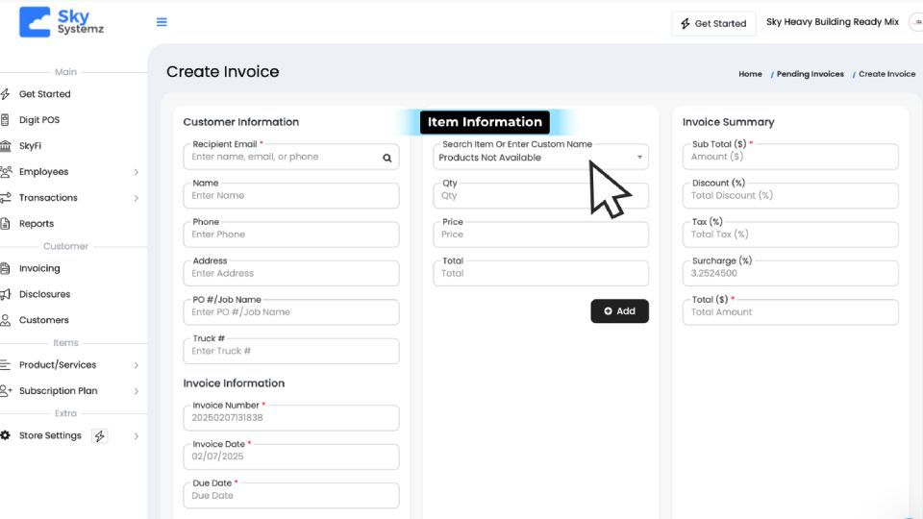
Task: Click the Sky Systemz logo
Action: tap(62, 22)
